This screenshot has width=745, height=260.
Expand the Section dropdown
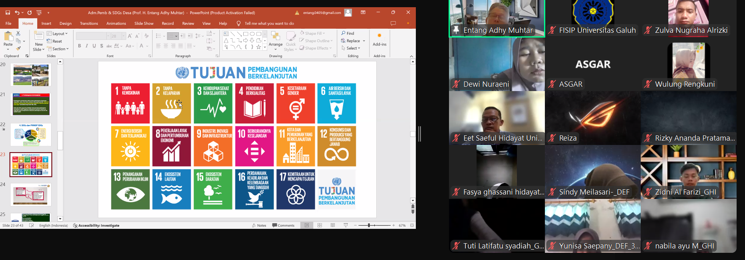click(x=58, y=49)
